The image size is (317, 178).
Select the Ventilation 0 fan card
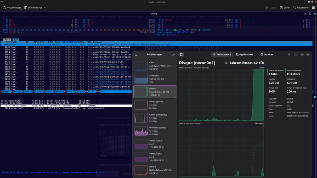(x=155, y=144)
